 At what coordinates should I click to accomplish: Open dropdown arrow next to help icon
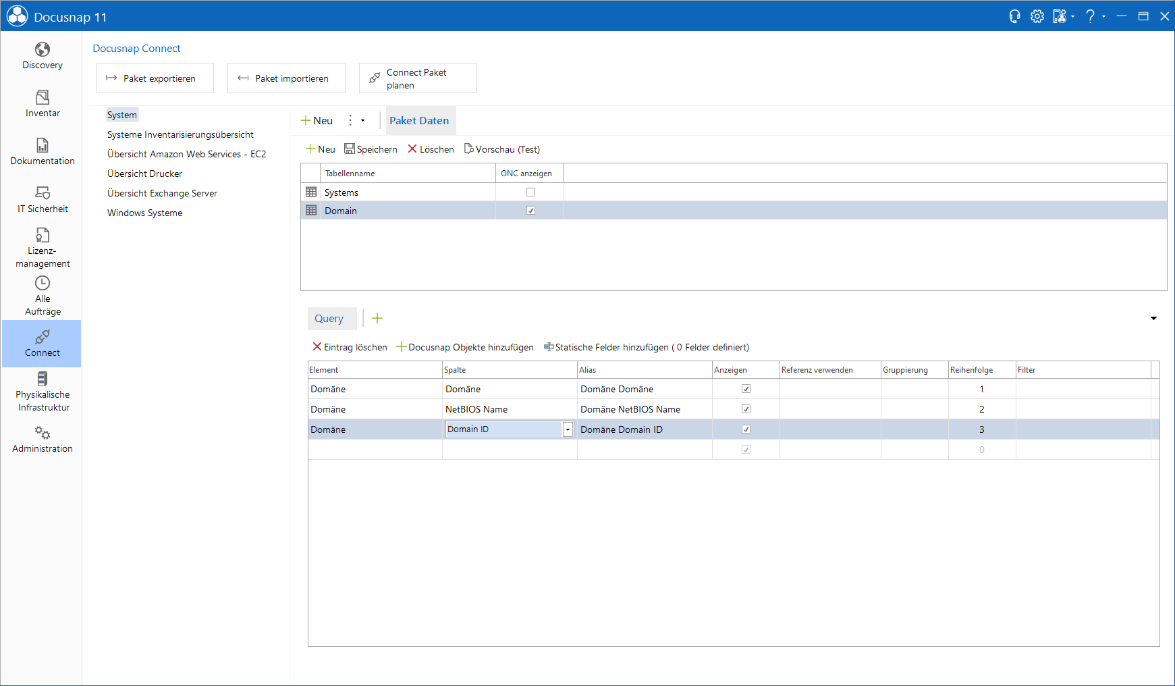point(1104,16)
